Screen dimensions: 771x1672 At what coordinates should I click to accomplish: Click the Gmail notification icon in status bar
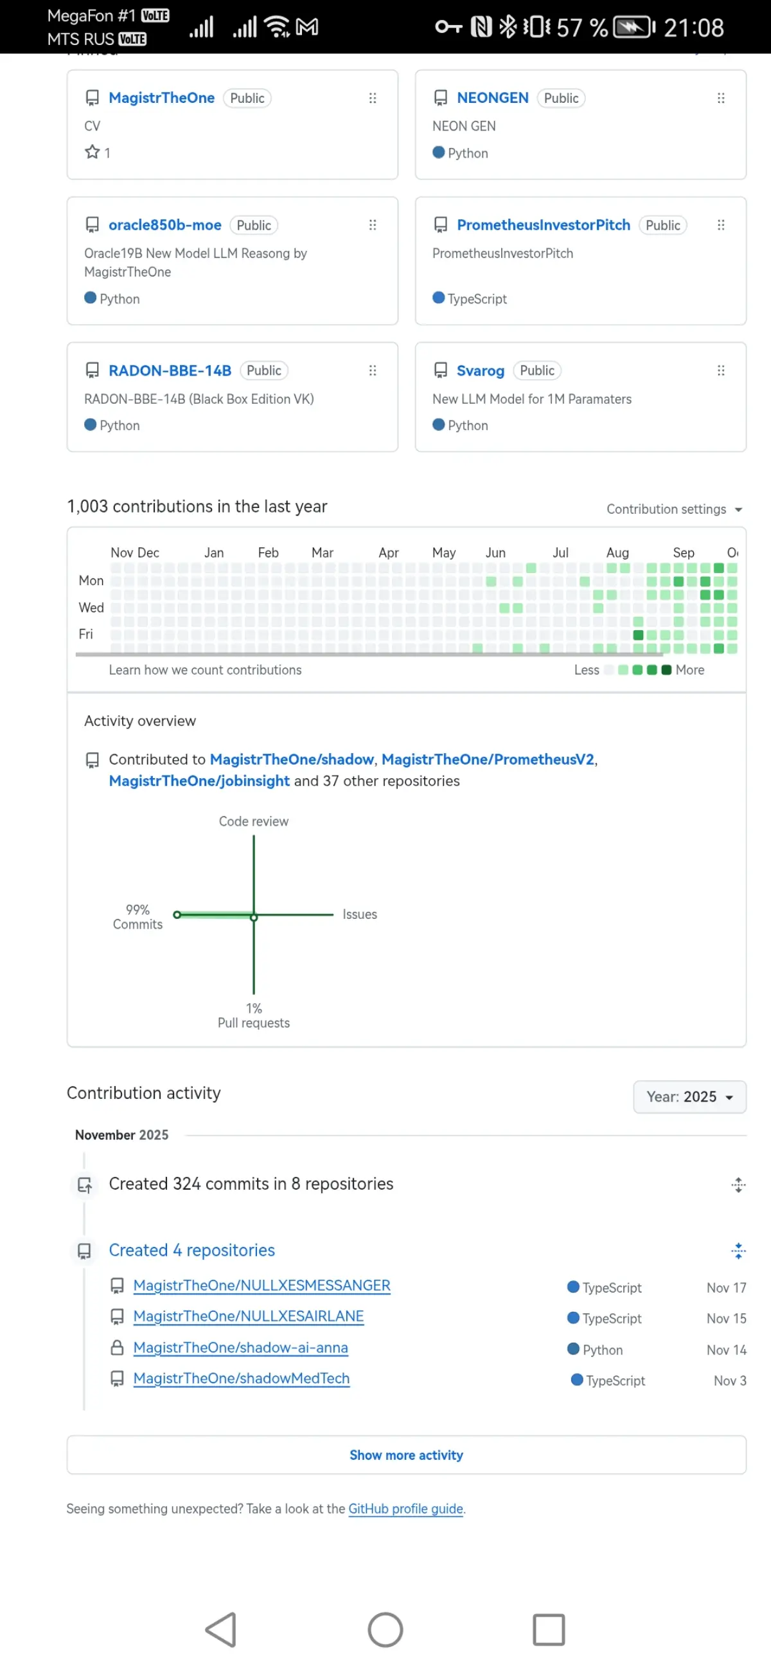306,26
